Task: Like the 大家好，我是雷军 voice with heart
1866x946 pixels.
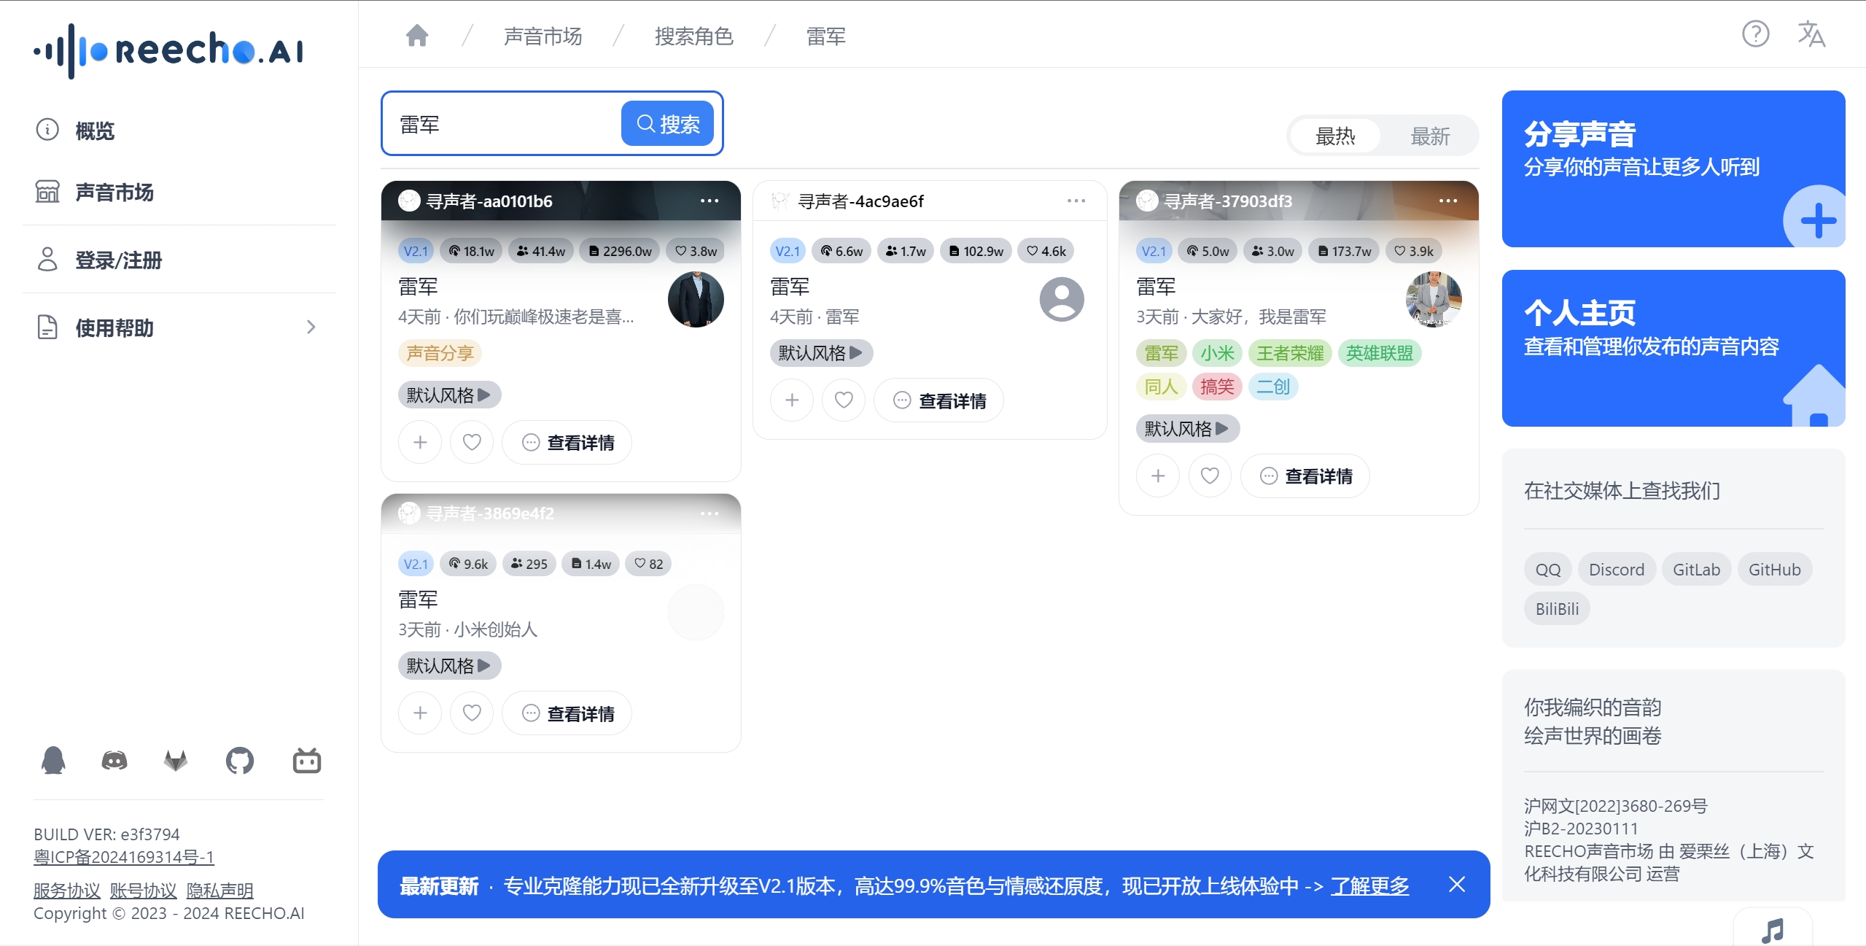Action: coord(1210,476)
